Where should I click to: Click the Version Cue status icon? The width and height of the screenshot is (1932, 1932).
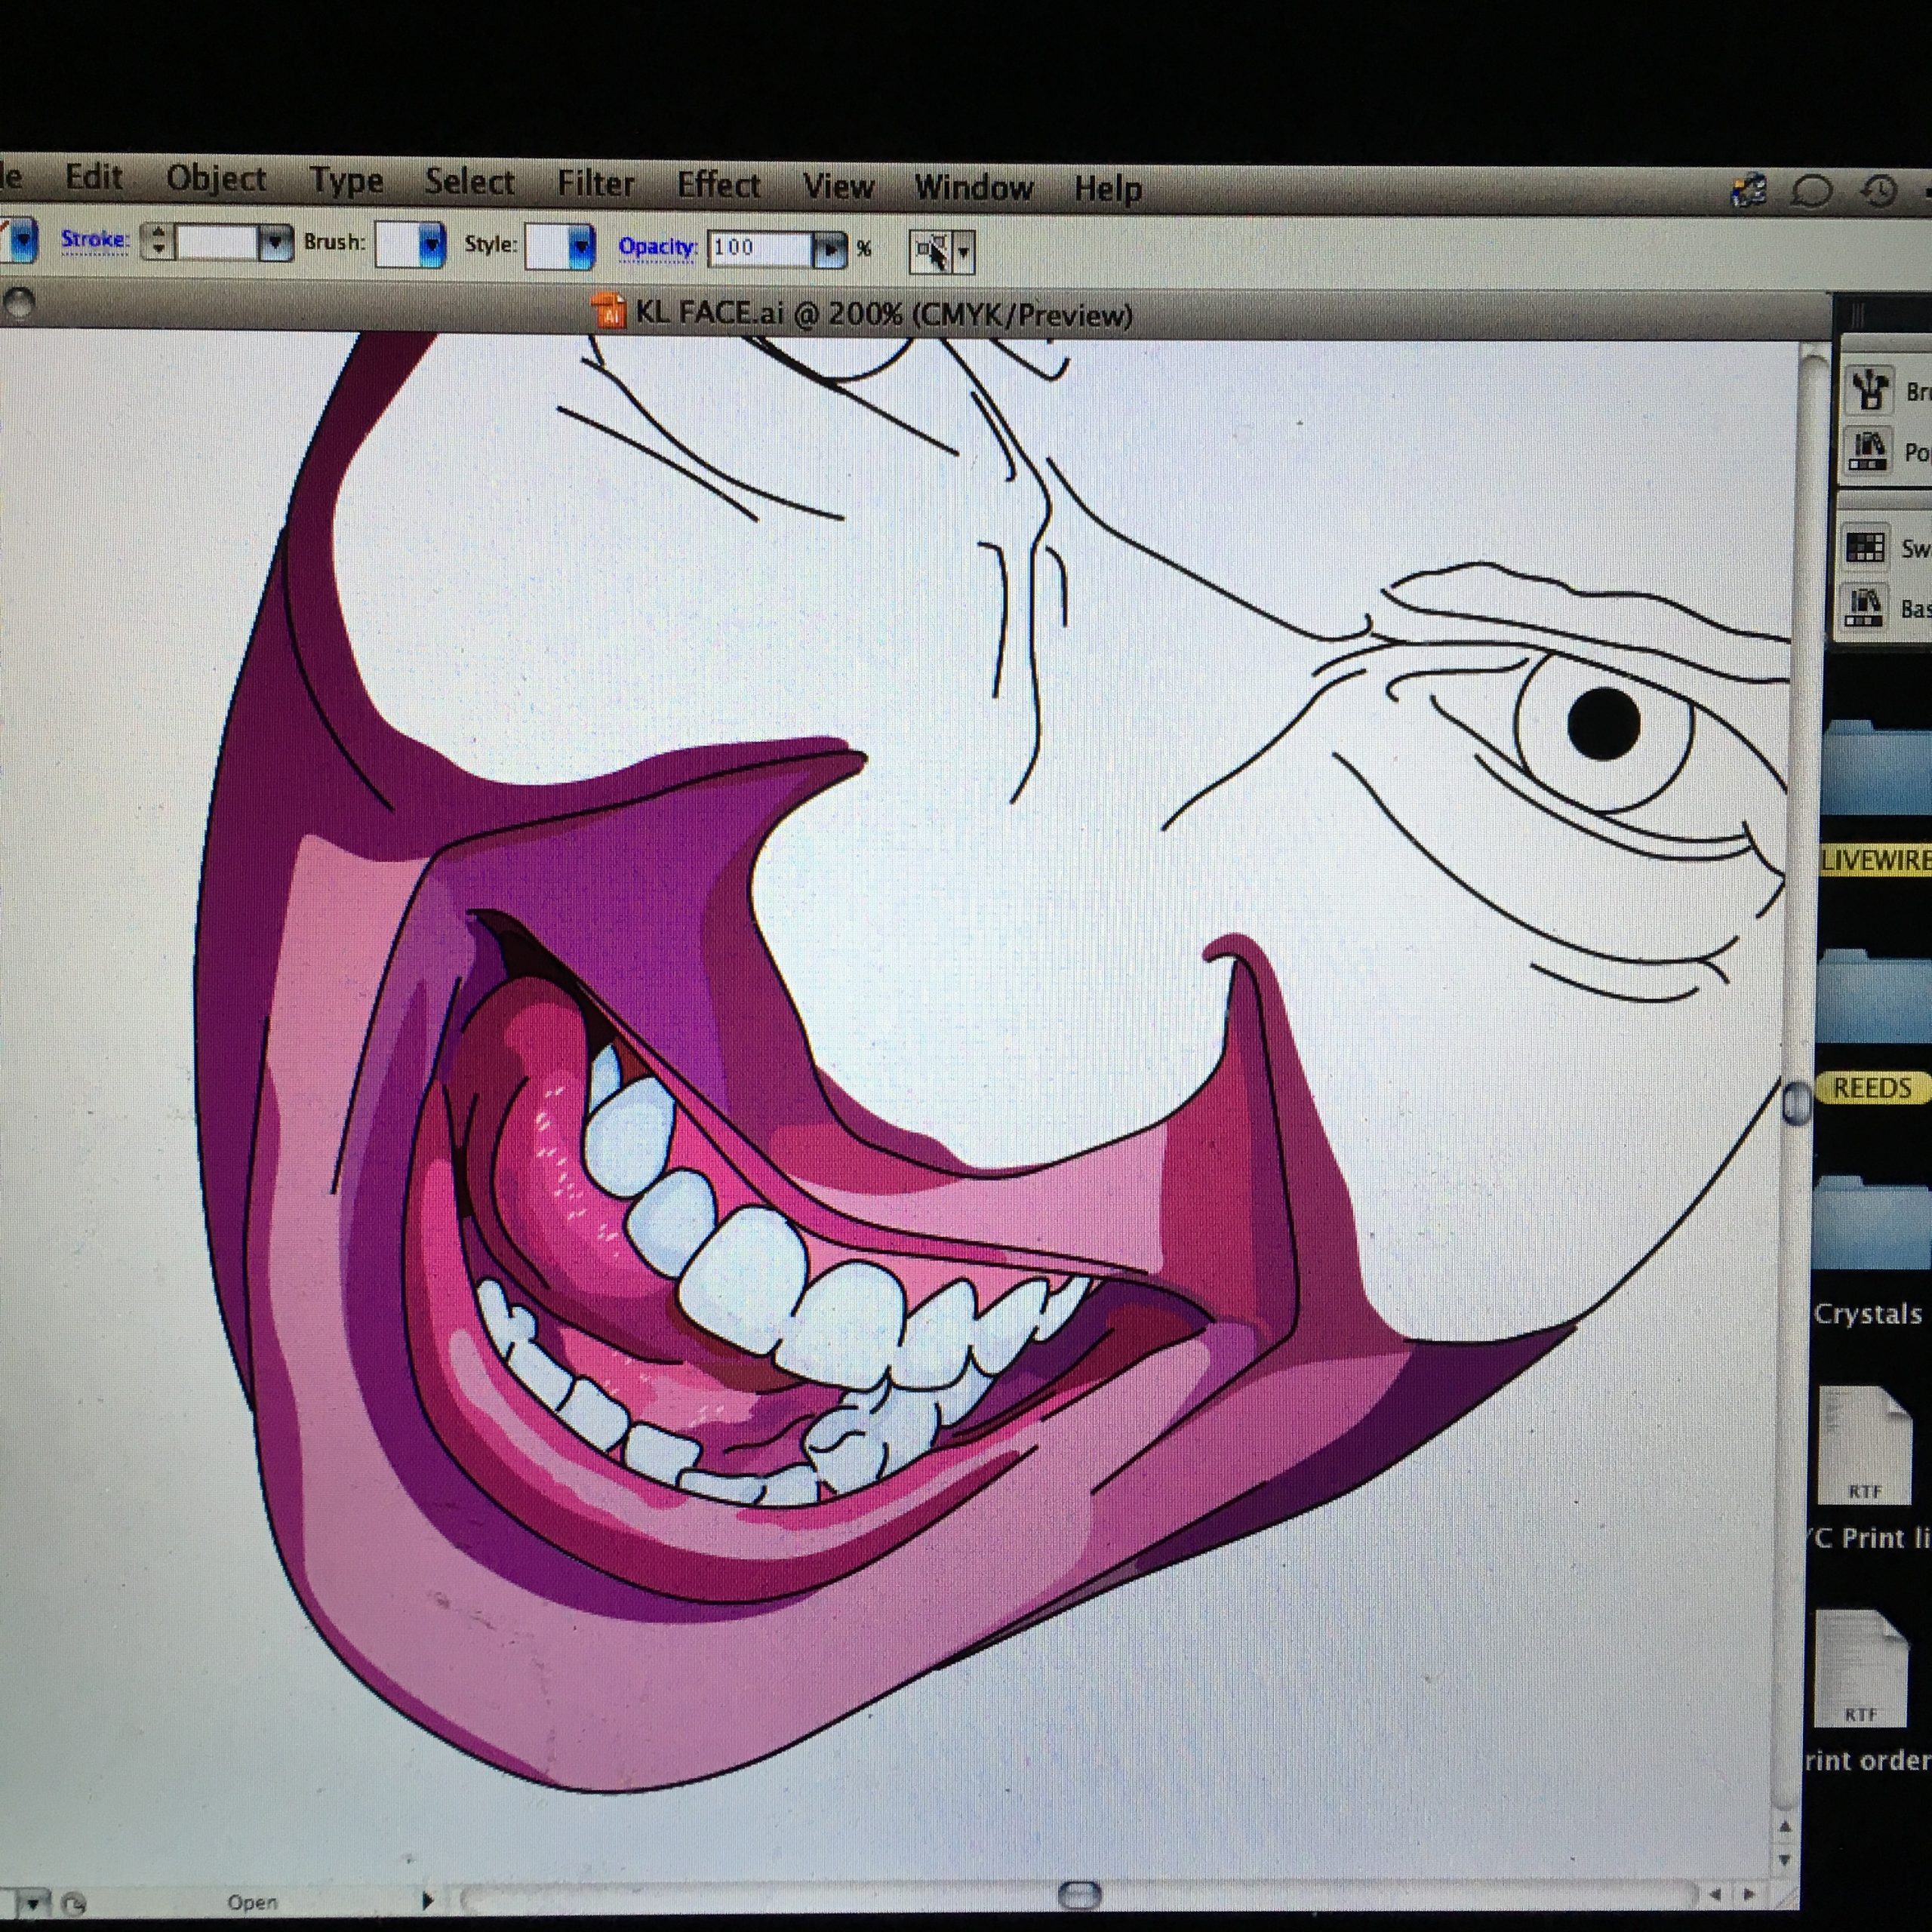pyautogui.click(x=74, y=1903)
